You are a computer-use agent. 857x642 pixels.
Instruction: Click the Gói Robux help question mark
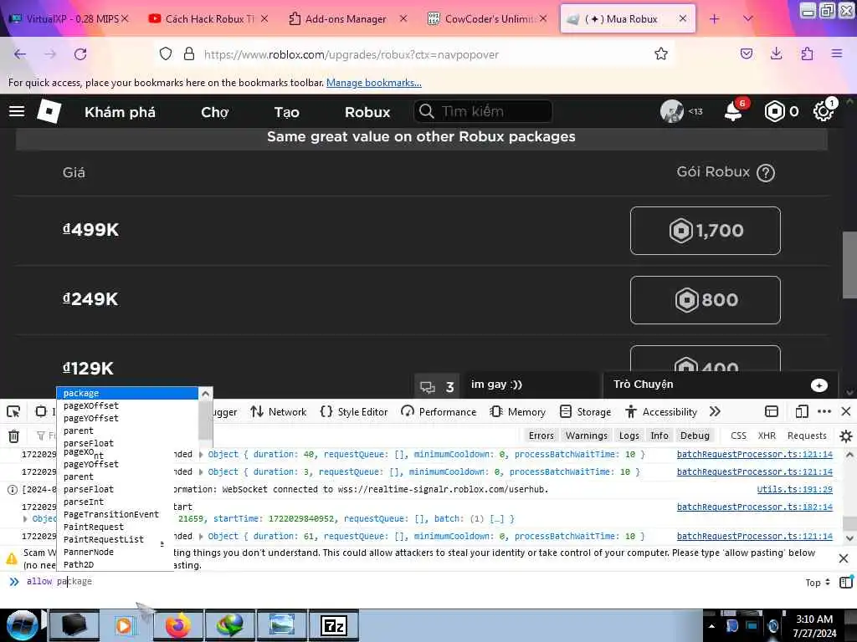click(766, 172)
